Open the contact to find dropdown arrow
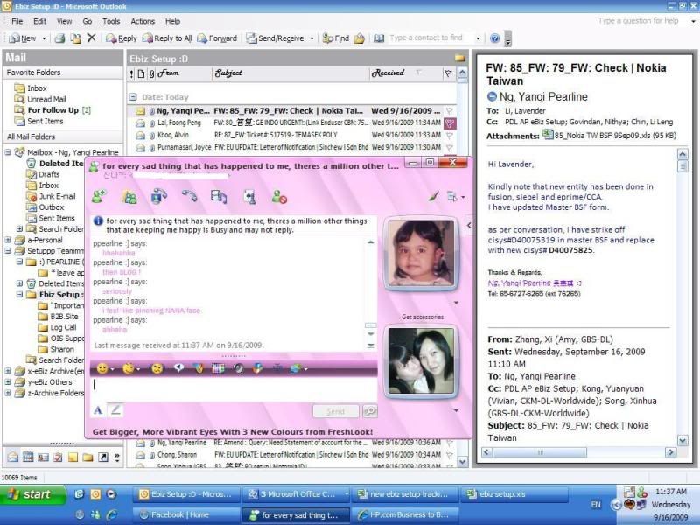This screenshot has width=700, height=525. 478,38
